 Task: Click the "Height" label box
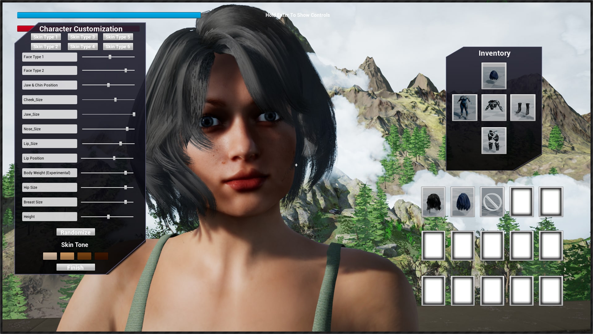[x=49, y=217]
